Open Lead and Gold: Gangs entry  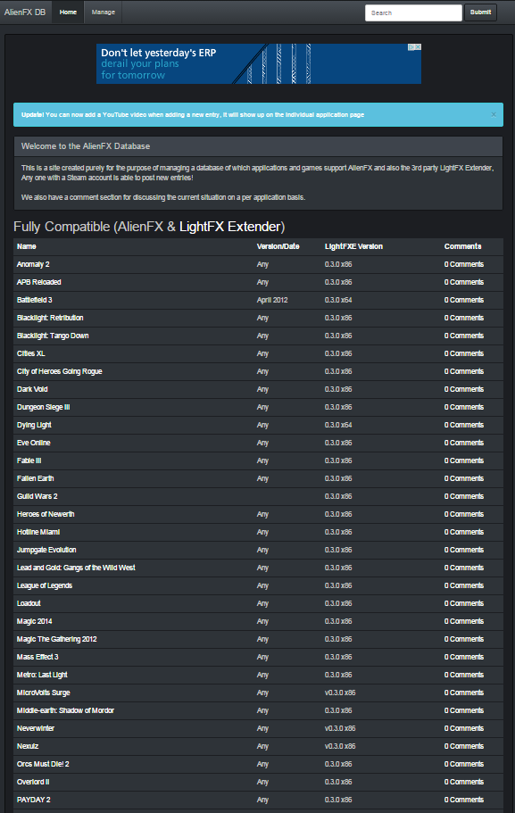76,568
